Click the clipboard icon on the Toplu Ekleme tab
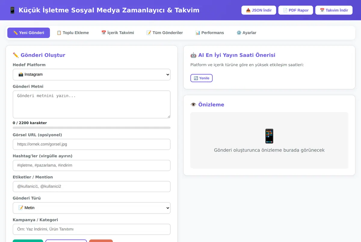The height and width of the screenshot is (242, 361). pyautogui.click(x=59, y=33)
